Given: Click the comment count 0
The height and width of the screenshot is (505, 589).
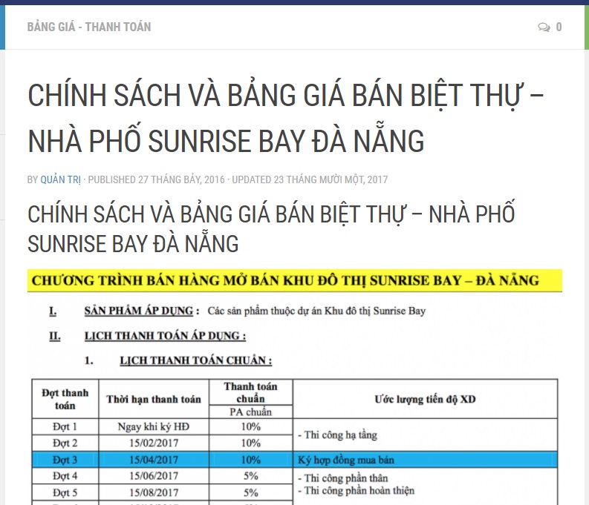Looking at the screenshot, I should (x=559, y=27).
